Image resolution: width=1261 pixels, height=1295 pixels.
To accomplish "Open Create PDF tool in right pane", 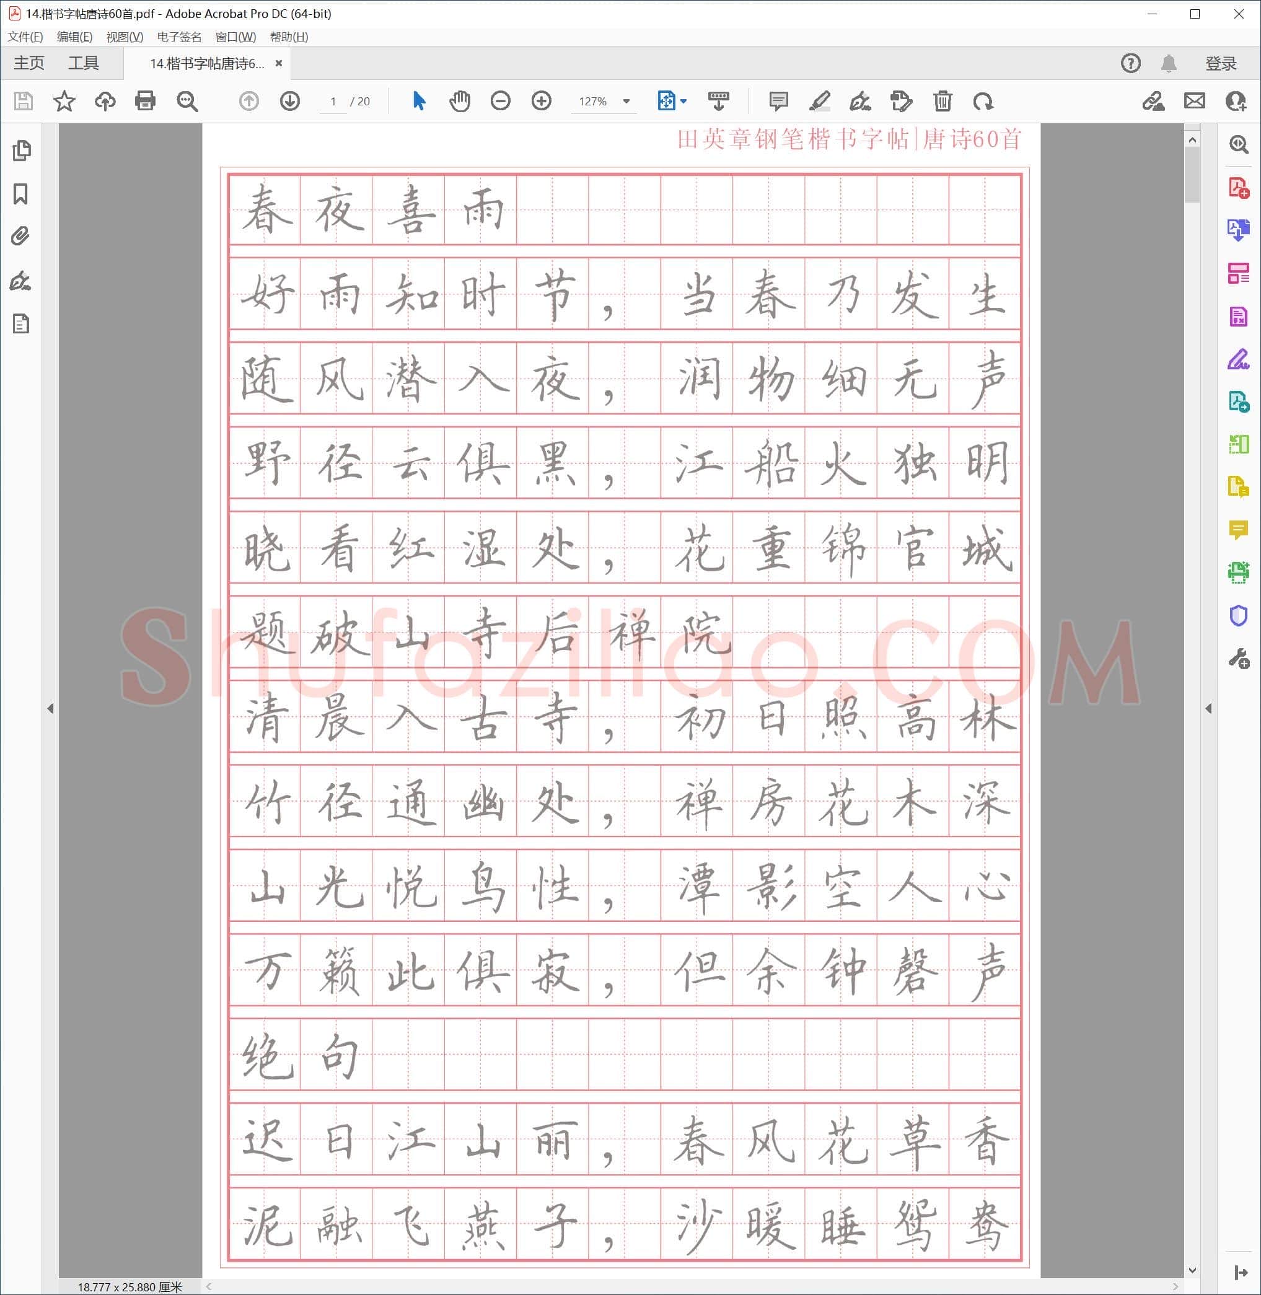I will 1239,188.
